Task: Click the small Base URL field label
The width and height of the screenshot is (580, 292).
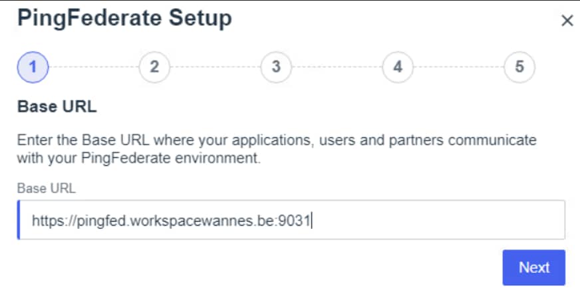Action: tap(47, 188)
